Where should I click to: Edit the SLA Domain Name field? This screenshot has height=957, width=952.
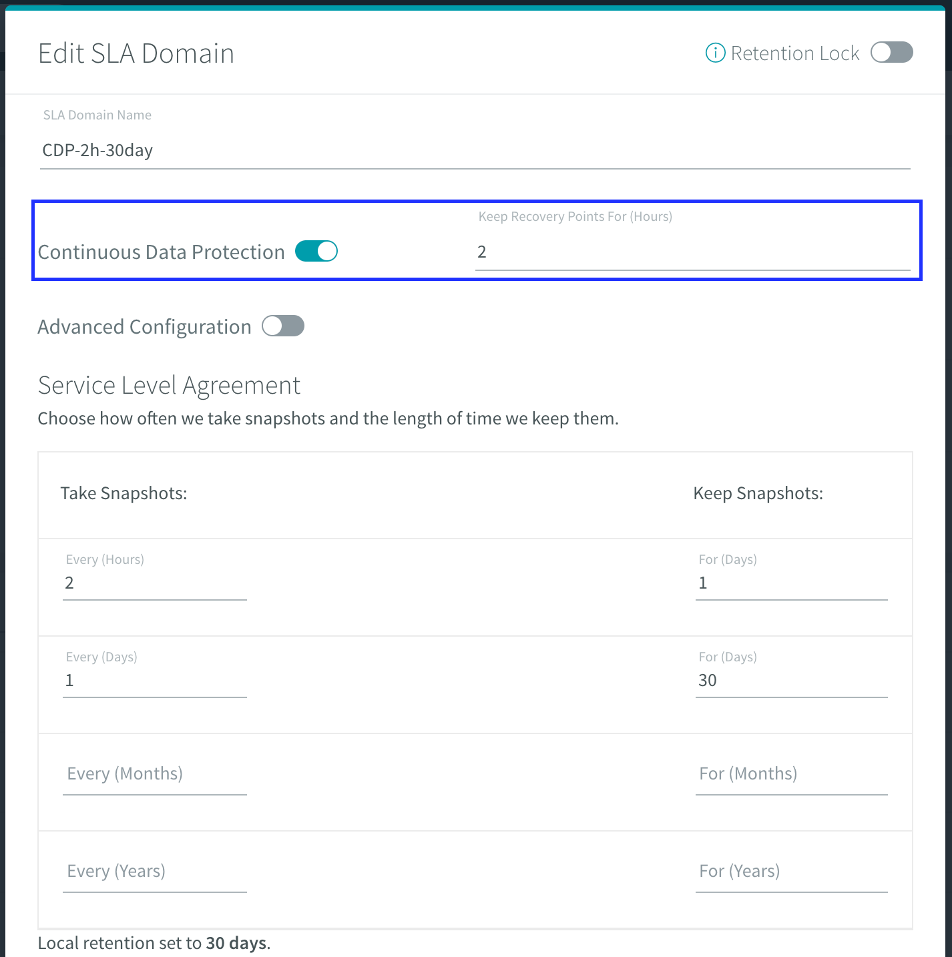[475, 150]
